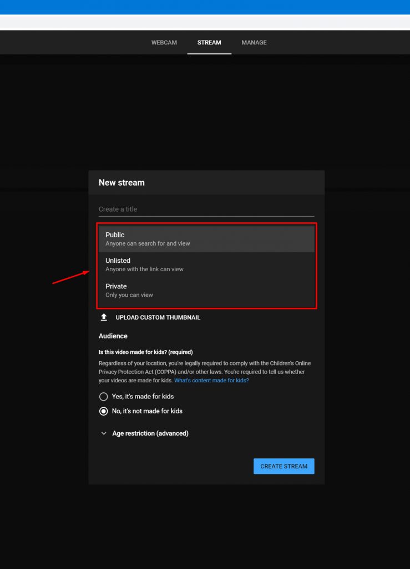
Task: Click the Audience heading text
Action: point(113,336)
